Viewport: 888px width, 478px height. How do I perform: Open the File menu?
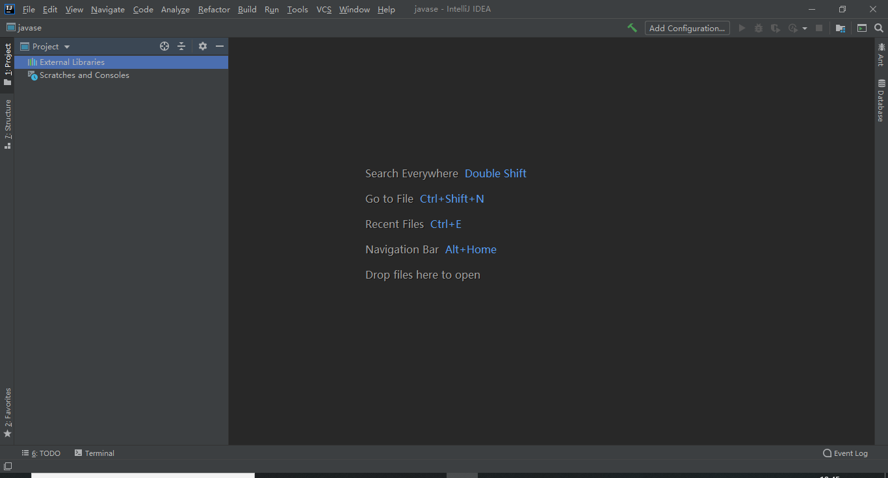pyautogui.click(x=29, y=9)
